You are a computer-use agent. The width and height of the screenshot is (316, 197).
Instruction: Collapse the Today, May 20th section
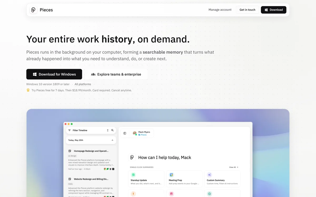(112, 140)
